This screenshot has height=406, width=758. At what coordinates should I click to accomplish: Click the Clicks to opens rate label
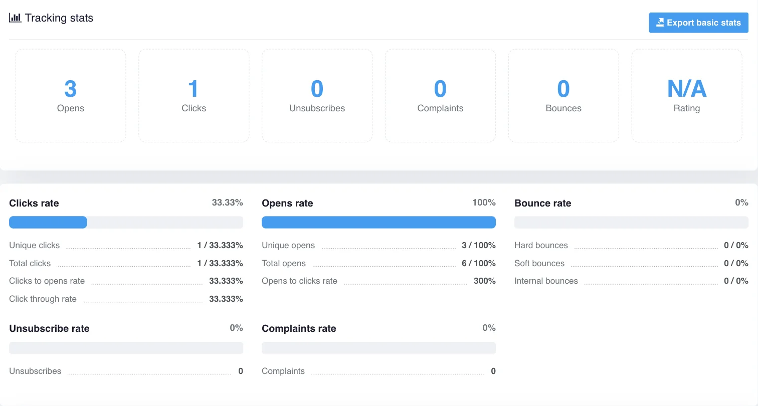(47, 281)
